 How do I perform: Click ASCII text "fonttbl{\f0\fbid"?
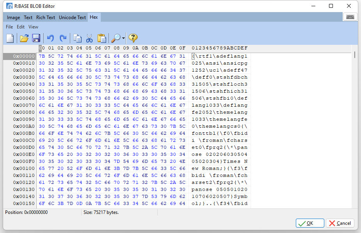(x=220, y=133)
